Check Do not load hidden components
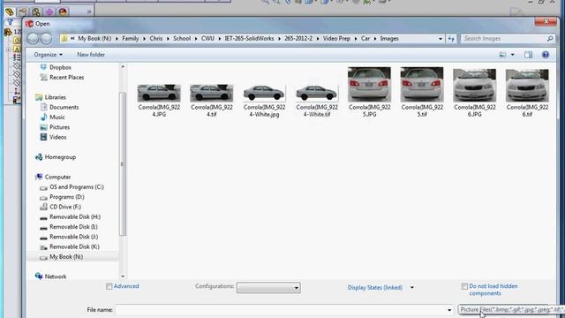 coord(464,286)
